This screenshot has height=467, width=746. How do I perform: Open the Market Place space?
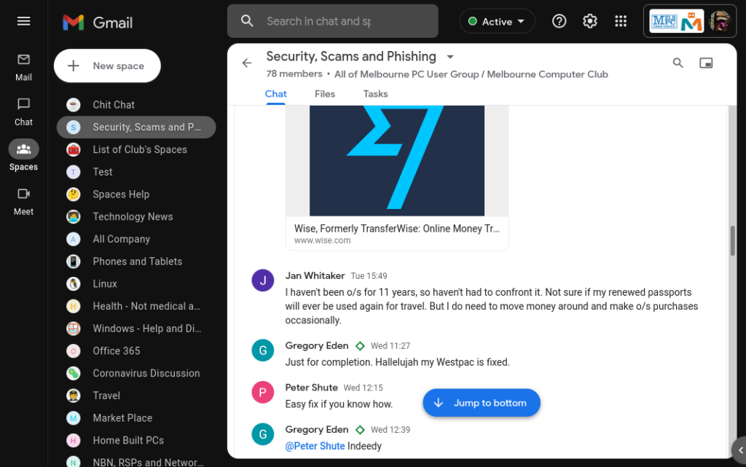[x=136, y=418]
